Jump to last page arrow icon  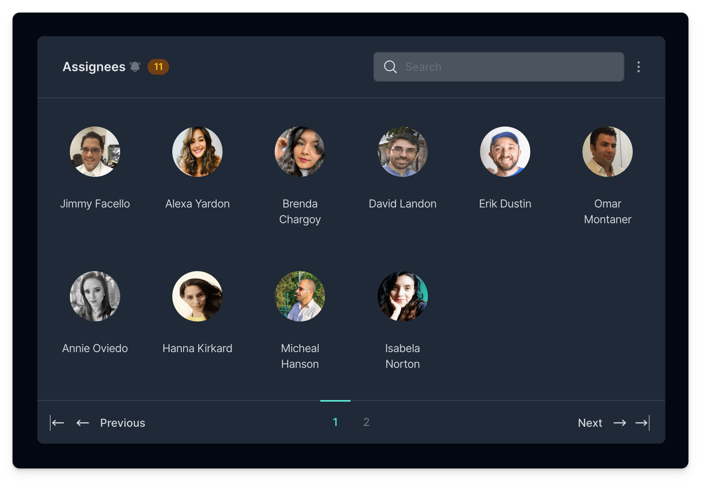[643, 423]
